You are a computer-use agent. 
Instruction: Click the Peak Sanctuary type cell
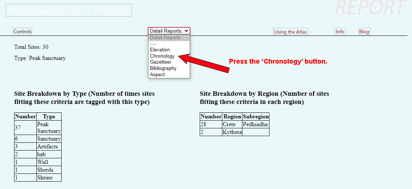click(x=49, y=128)
